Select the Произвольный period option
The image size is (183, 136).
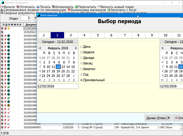pyautogui.click(x=93, y=80)
